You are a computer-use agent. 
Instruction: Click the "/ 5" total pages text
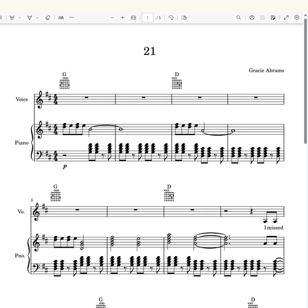click(x=158, y=18)
